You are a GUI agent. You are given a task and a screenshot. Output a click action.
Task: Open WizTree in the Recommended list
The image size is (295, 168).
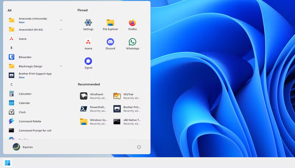tap(127, 96)
